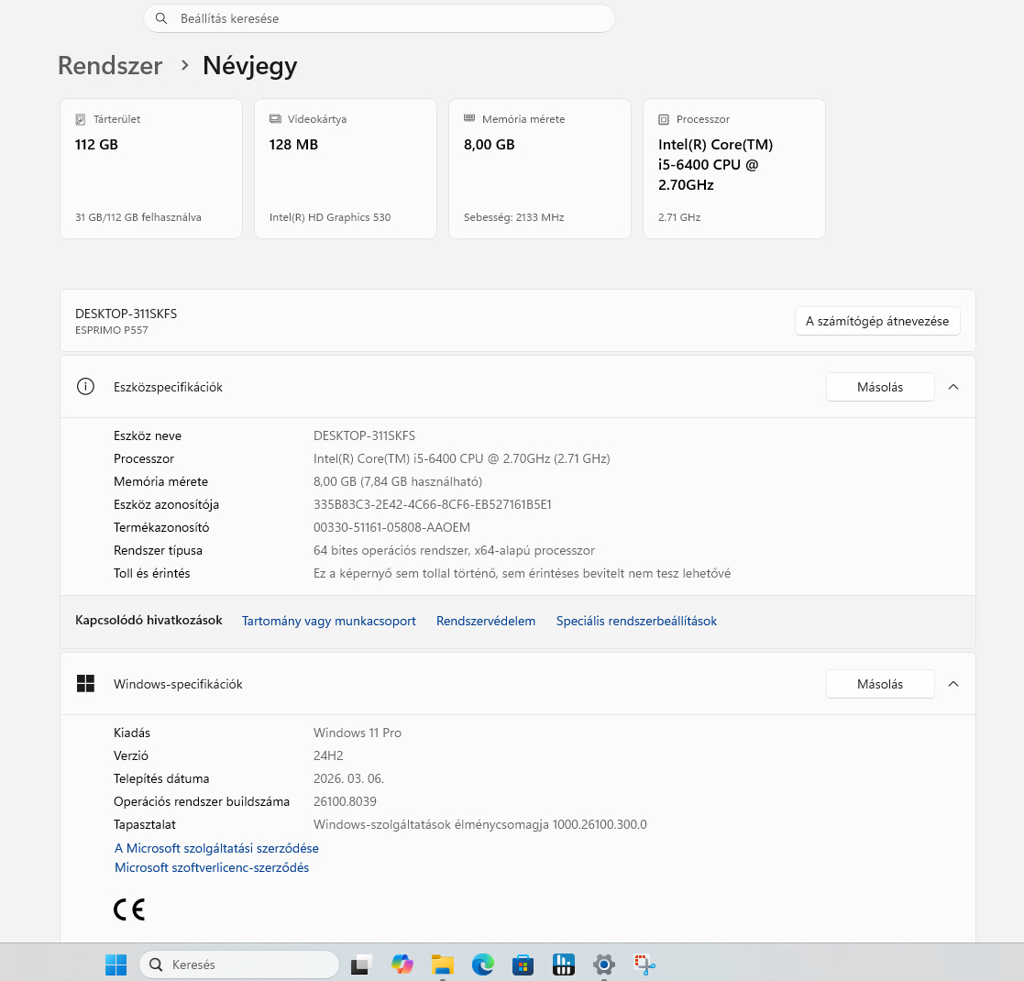Image resolution: width=1024 pixels, height=981 pixels.
Task: Click the Processzor chip icon
Action: pyautogui.click(x=664, y=119)
